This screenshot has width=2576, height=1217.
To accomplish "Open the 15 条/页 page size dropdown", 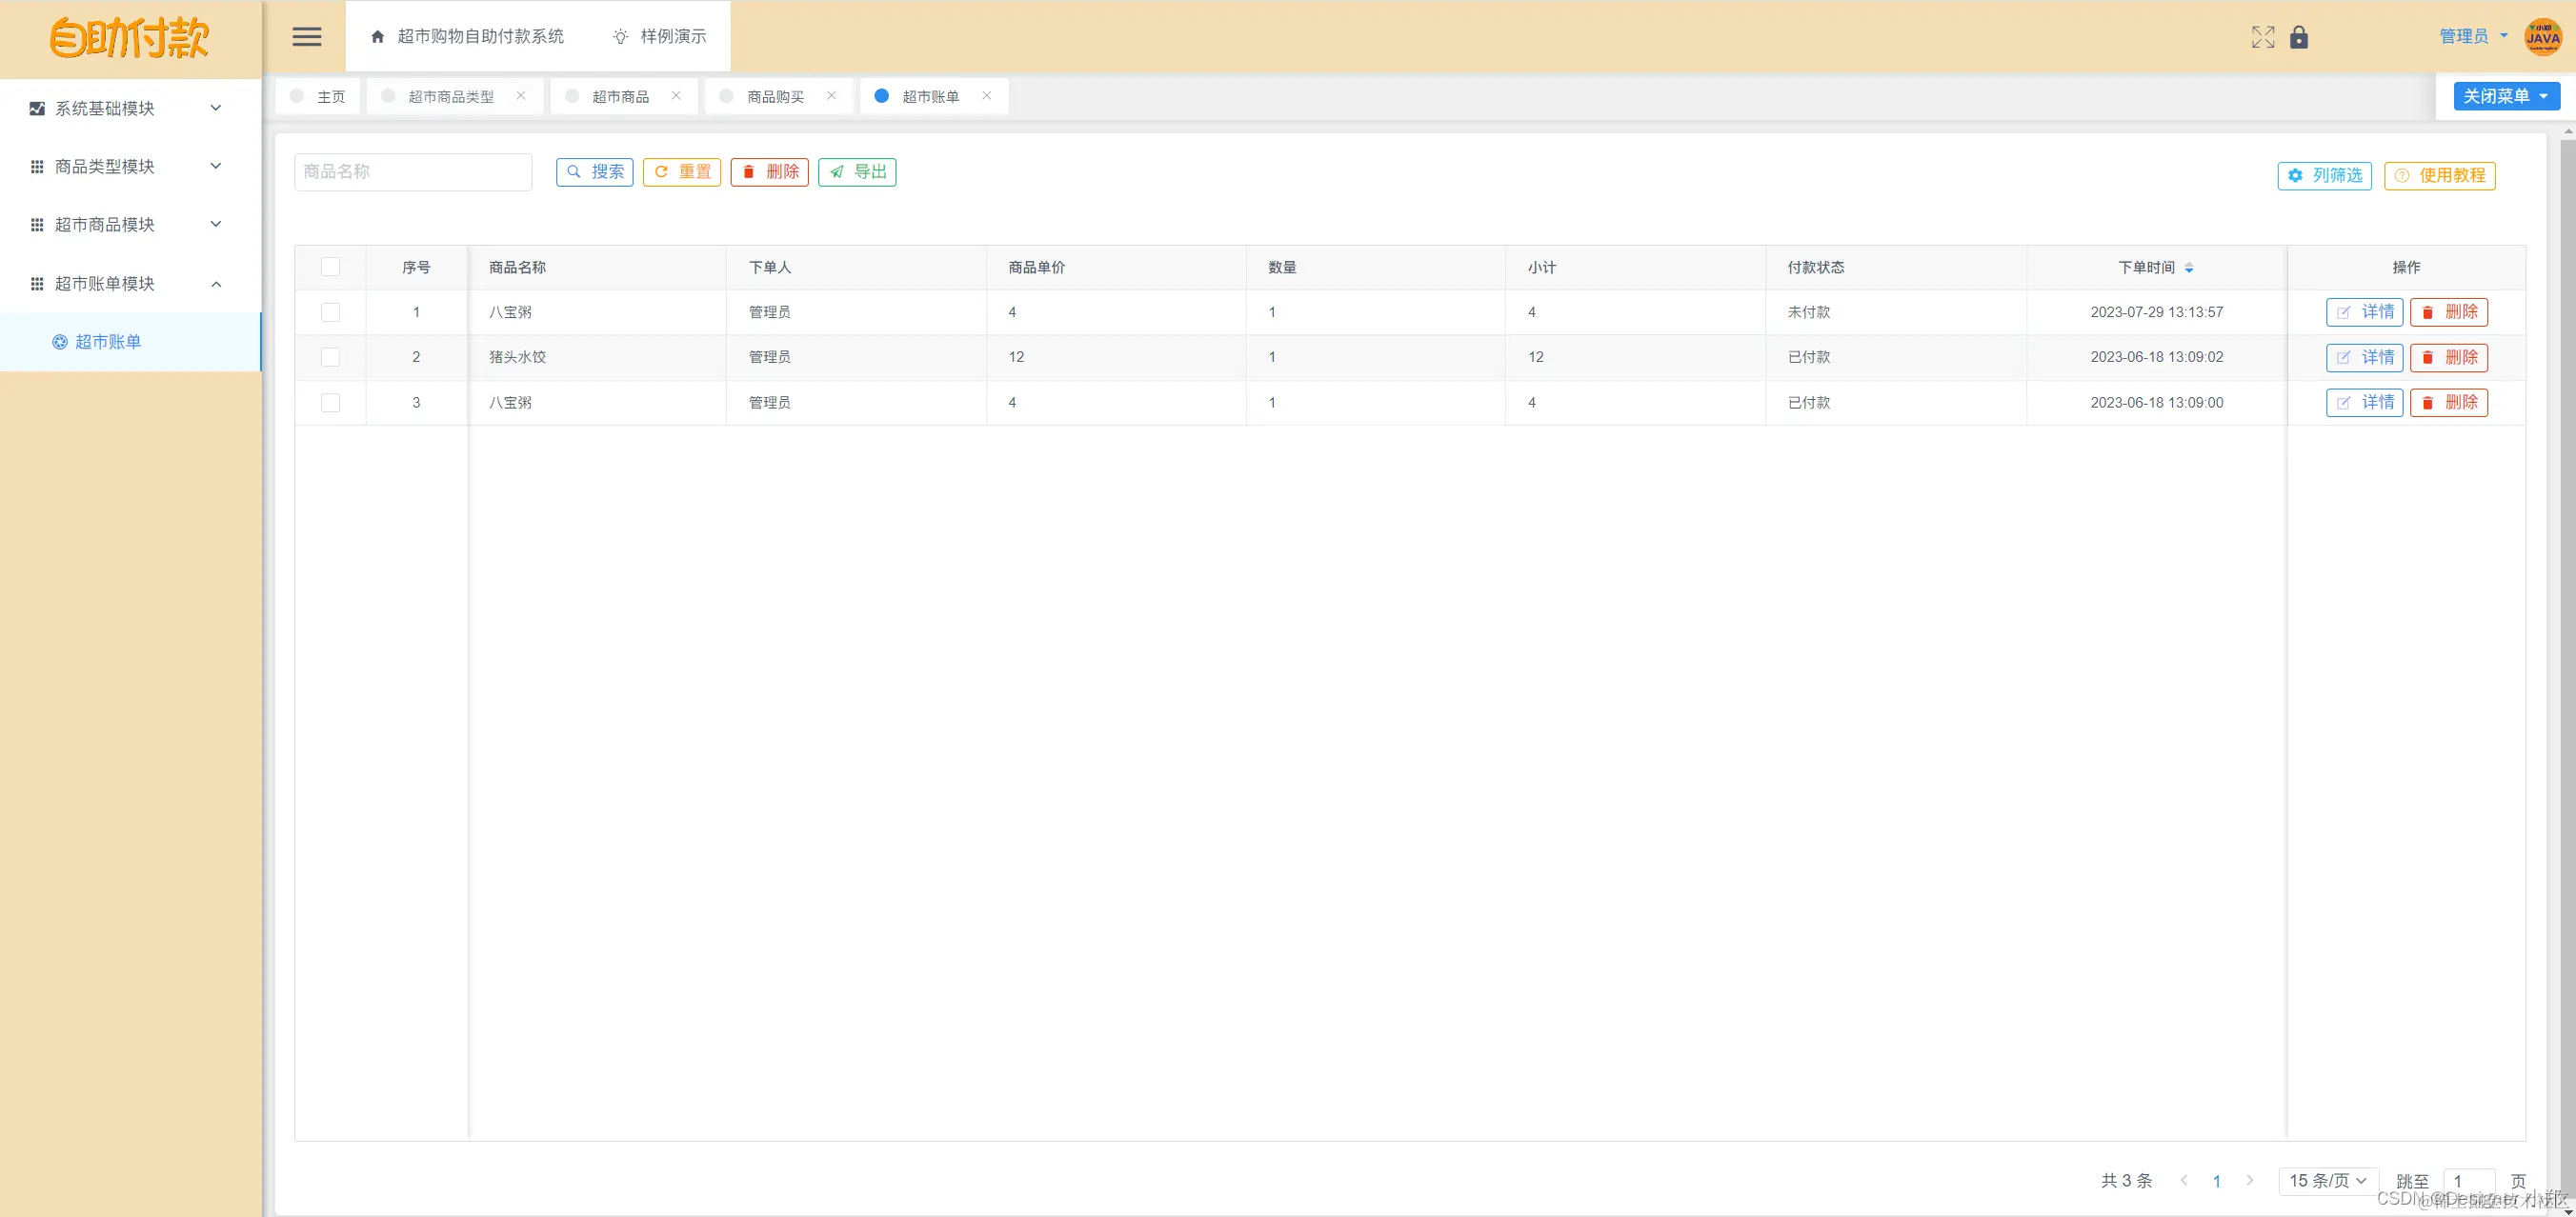I will click(x=2328, y=1180).
